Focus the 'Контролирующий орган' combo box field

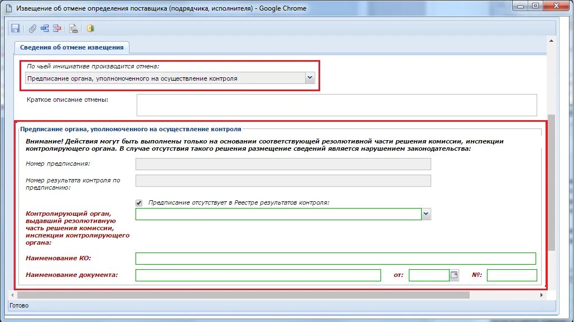tap(278, 214)
